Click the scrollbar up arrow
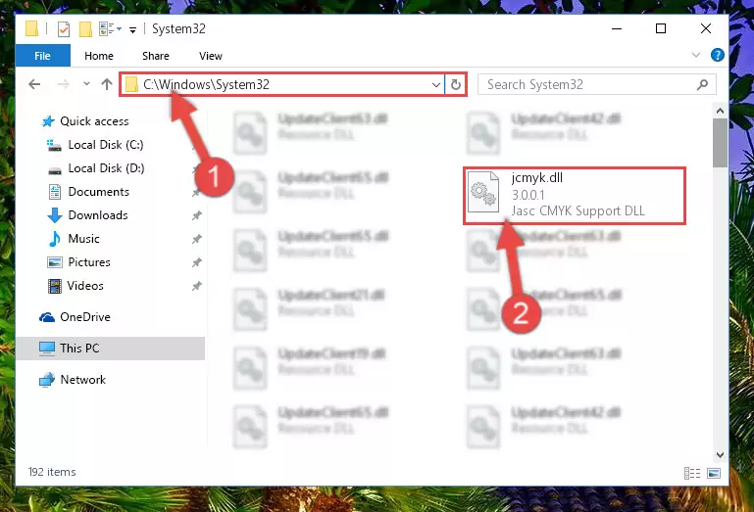The image size is (754, 512). tap(720, 111)
